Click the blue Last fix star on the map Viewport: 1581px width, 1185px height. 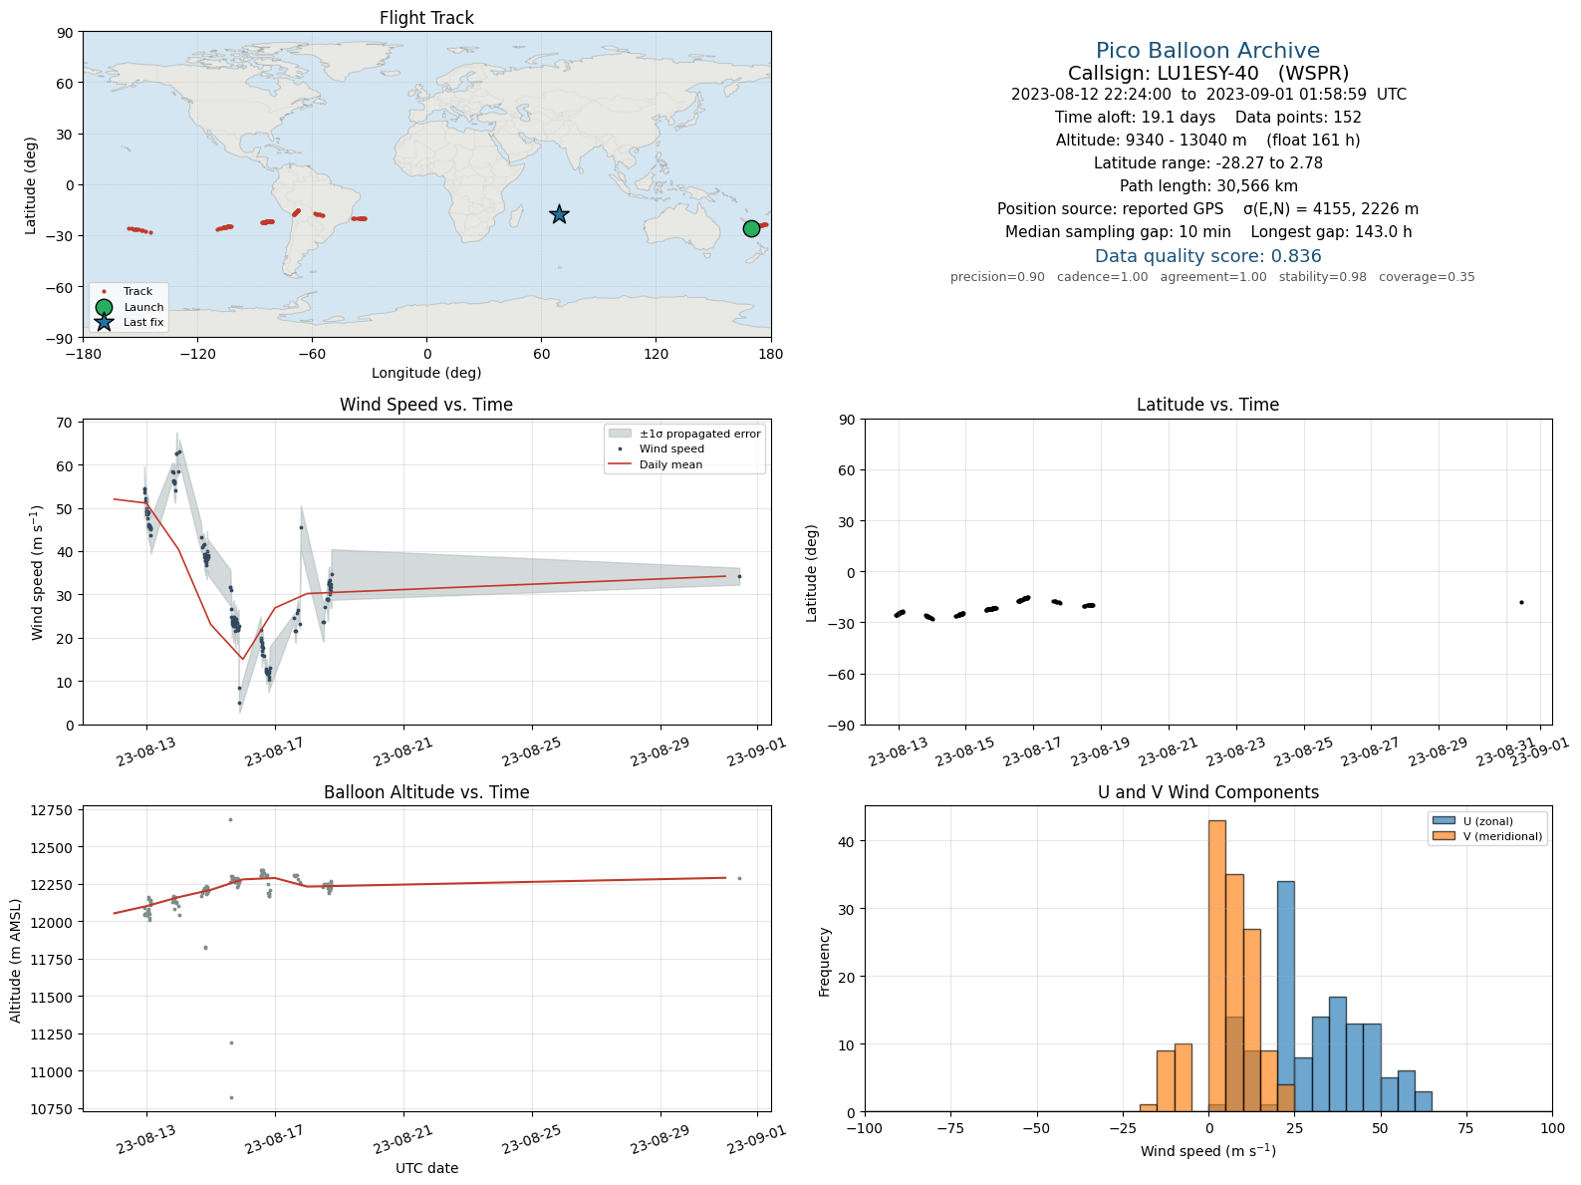pyautogui.click(x=559, y=214)
